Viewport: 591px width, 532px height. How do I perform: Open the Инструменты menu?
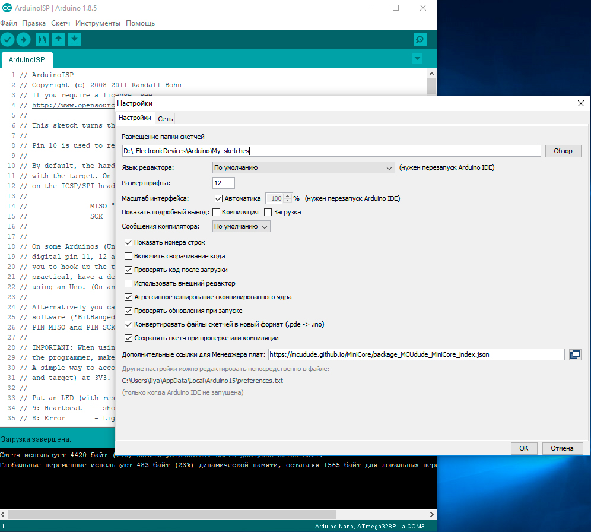coord(98,23)
